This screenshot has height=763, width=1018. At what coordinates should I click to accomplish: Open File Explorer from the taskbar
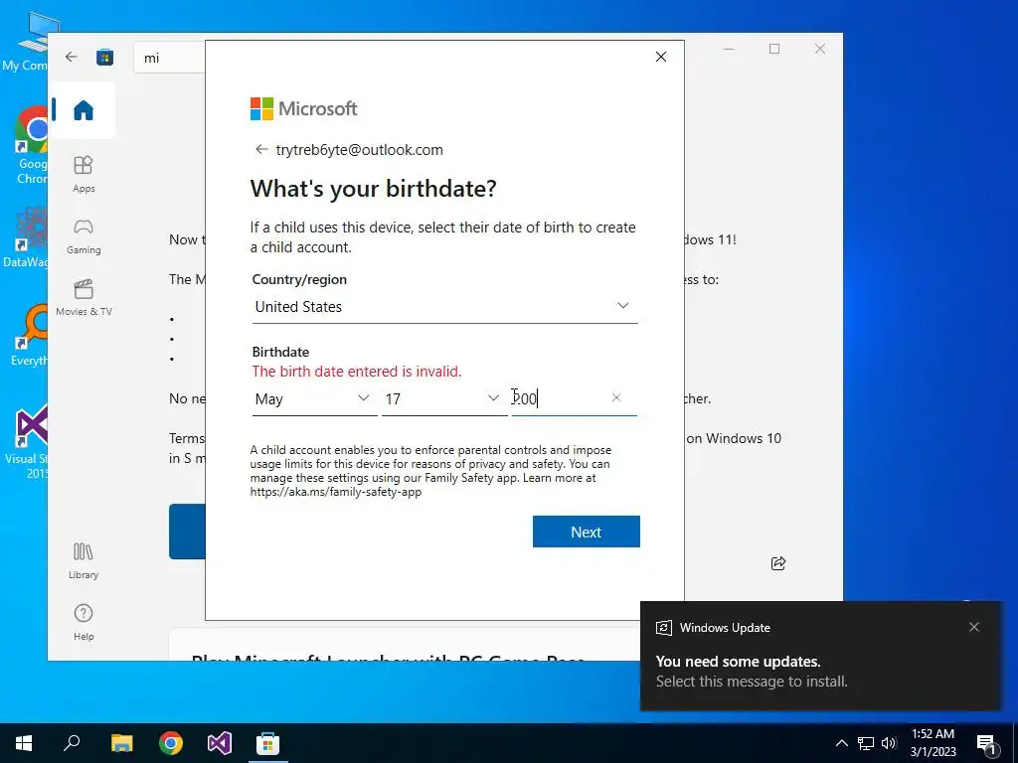(x=122, y=743)
